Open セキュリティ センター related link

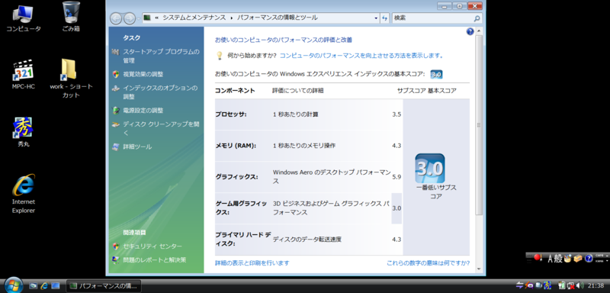click(152, 246)
